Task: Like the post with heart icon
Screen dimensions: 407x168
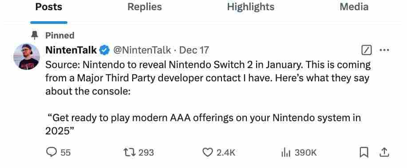Action: pyautogui.click(x=207, y=153)
